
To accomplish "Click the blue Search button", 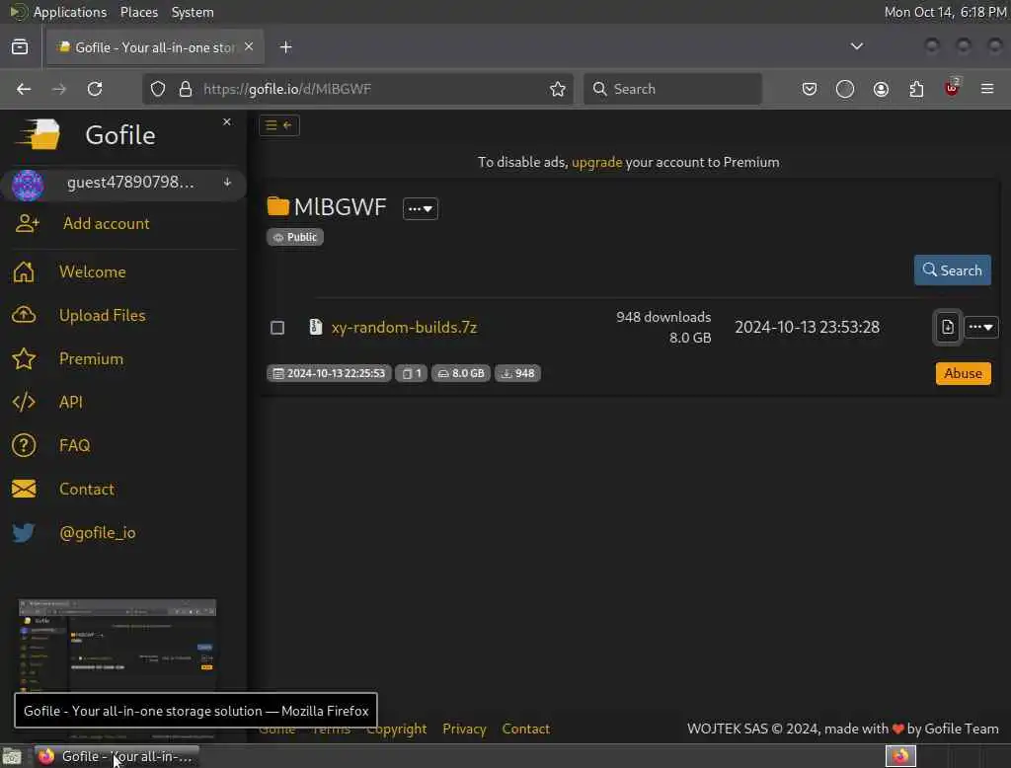I will click(953, 270).
